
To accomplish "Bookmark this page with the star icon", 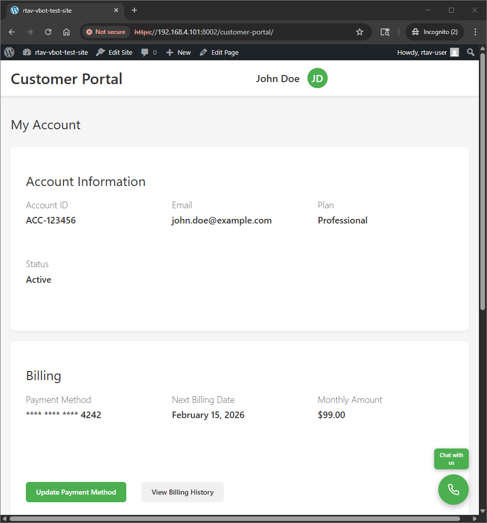I will (x=360, y=32).
